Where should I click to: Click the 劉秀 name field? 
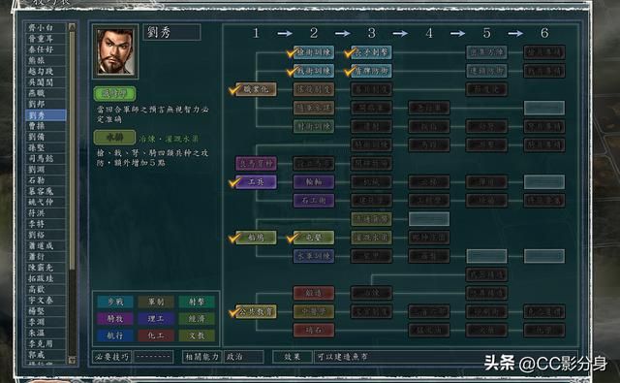pos(171,32)
